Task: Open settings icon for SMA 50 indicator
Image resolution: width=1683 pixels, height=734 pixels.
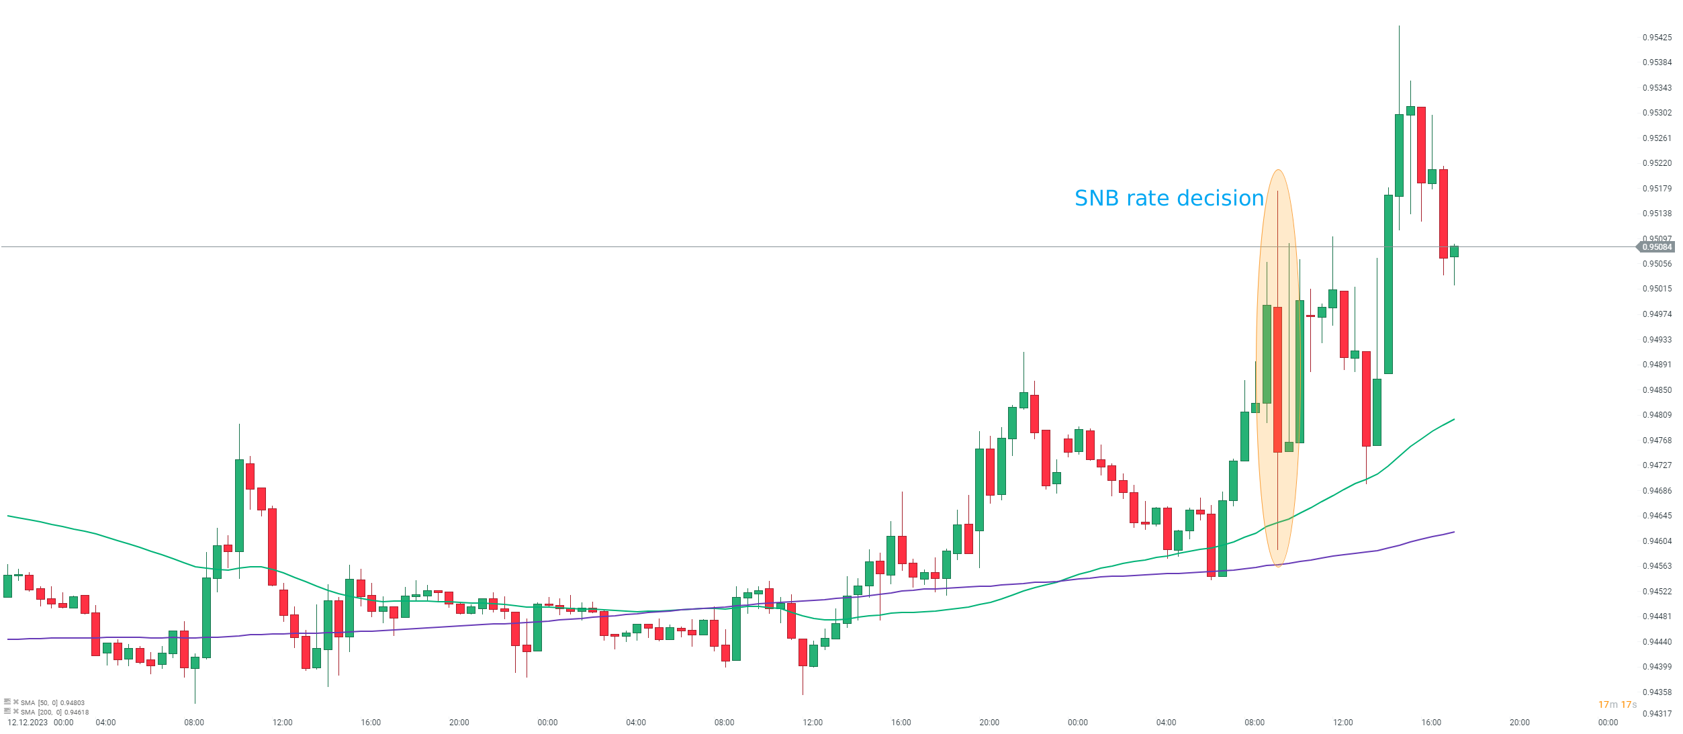Action: (x=7, y=702)
